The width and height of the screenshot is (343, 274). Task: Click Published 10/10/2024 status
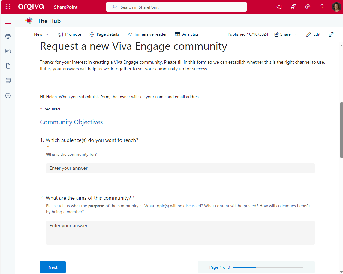248,34
